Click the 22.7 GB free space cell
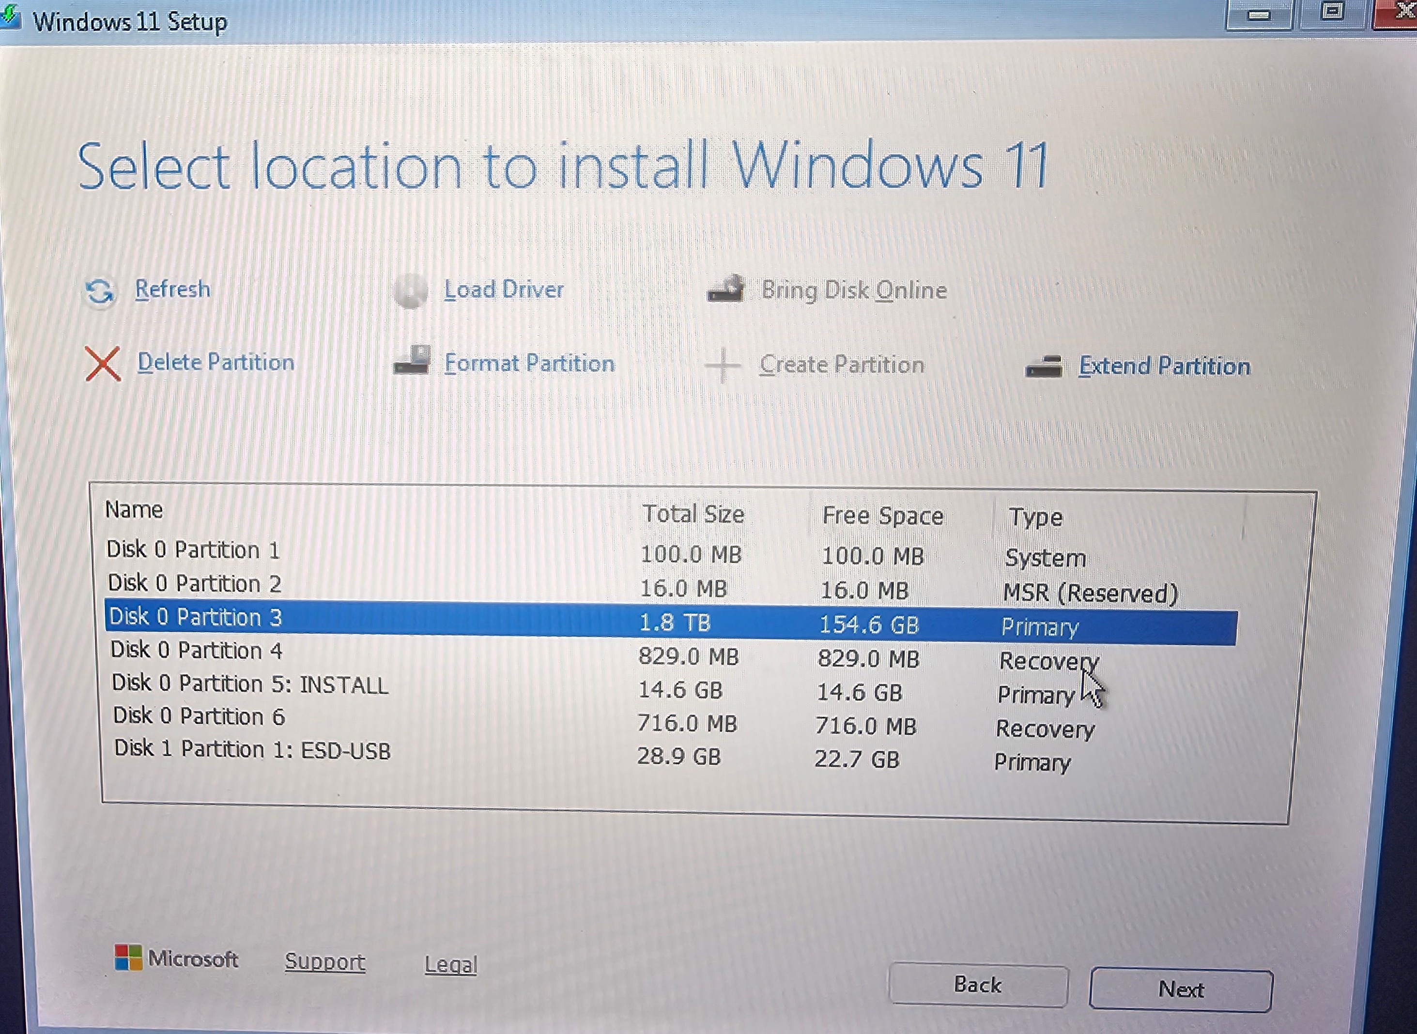This screenshot has width=1417, height=1034. (x=857, y=759)
